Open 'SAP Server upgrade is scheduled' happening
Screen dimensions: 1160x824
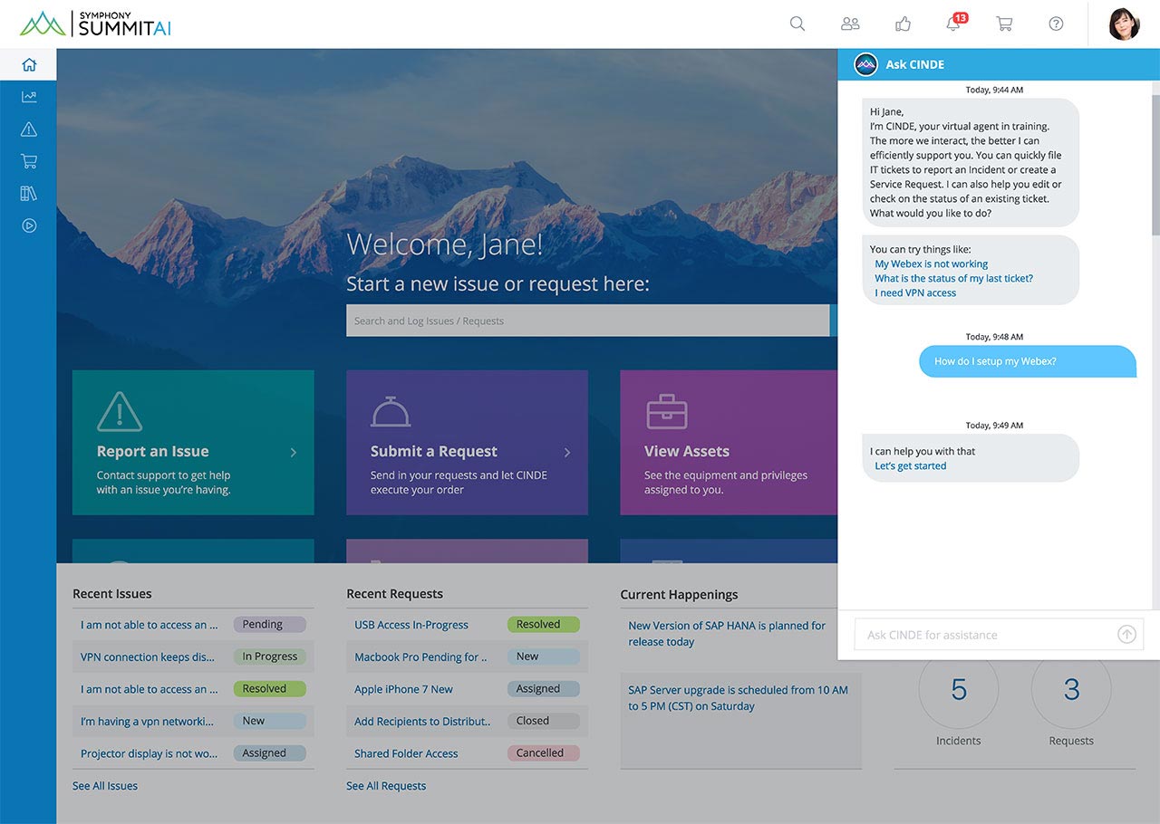coord(738,698)
